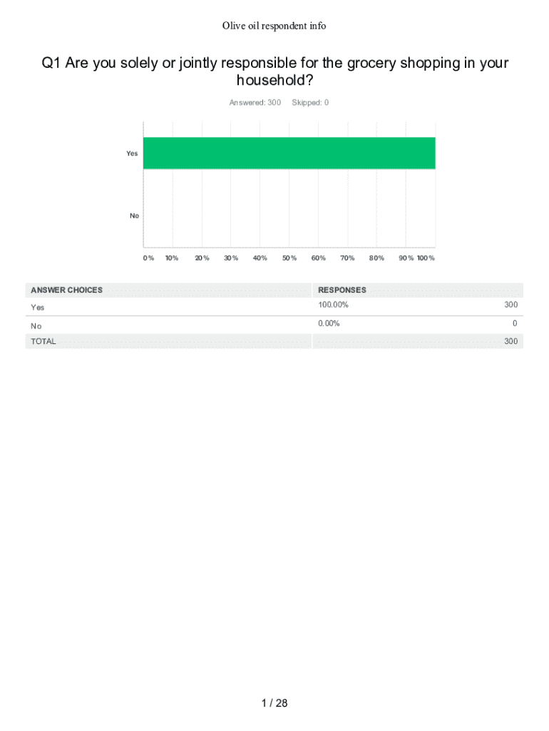Viewport: 549px width, 731px height.
Task: Click the 100.00% value in the table
Action: click(x=333, y=306)
